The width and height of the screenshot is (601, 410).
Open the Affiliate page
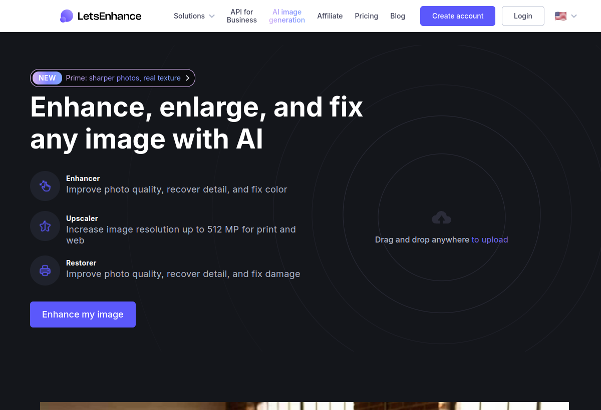(330, 16)
